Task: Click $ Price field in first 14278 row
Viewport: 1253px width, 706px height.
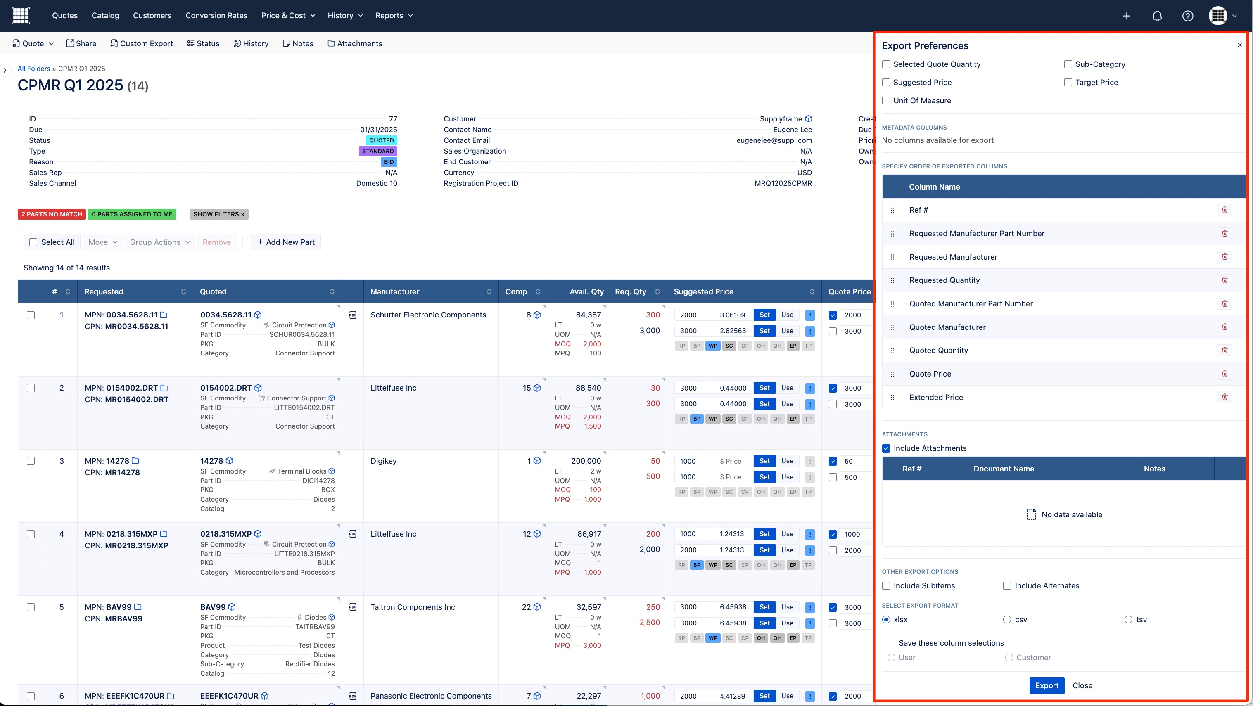Action: tap(733, 461)
